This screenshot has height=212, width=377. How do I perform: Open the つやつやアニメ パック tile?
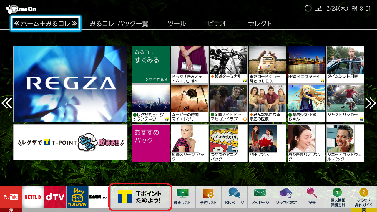(229, 143)
